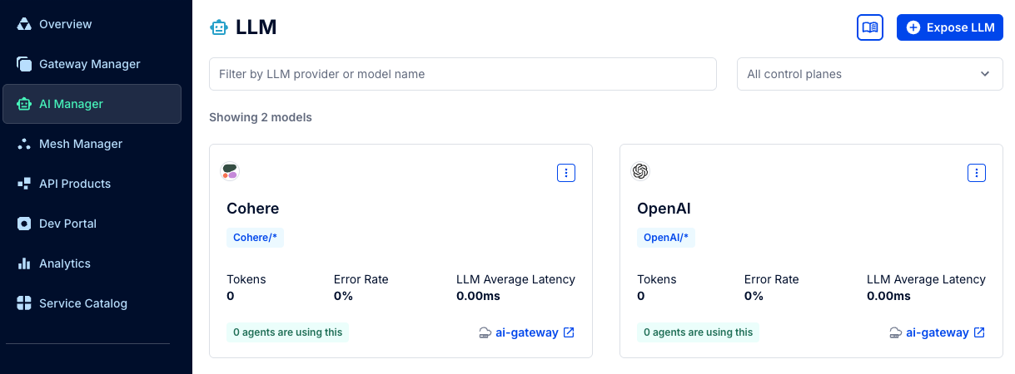Image resolution: width=1015 pixels, height=374 pixels.
Task: Click the control planes dropdown chevron arrow
Action: [986, 74]
